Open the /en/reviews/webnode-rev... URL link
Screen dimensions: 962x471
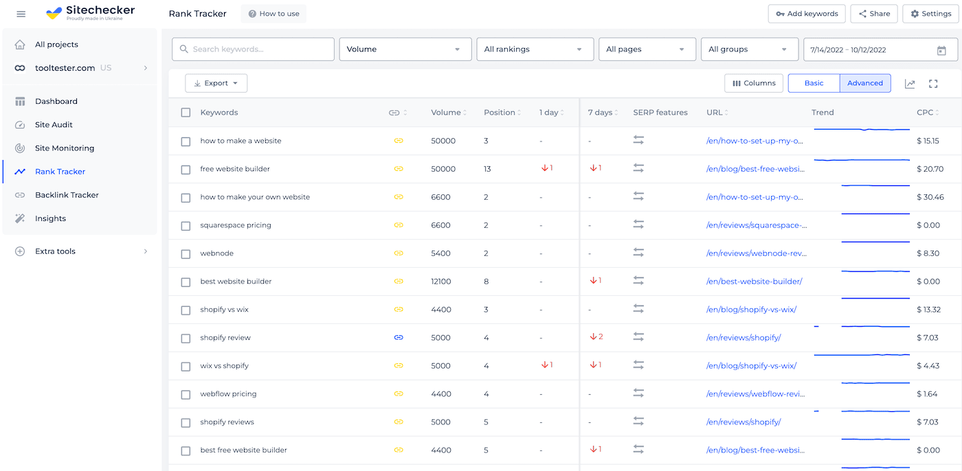click(757, 253)
